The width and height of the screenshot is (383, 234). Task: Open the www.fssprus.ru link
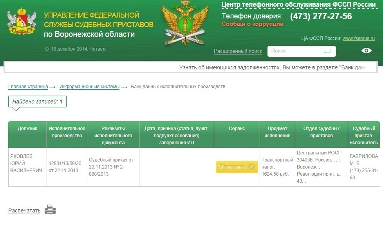pos(359,38)
